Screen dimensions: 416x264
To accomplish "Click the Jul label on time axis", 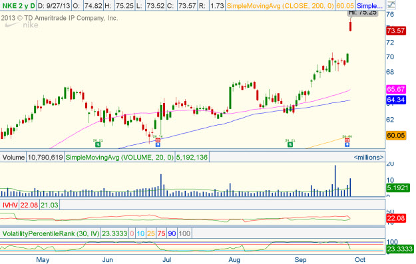I will click(166, 260).
